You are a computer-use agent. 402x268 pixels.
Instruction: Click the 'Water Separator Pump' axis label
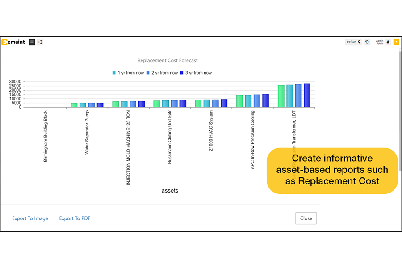pos(87,132)
